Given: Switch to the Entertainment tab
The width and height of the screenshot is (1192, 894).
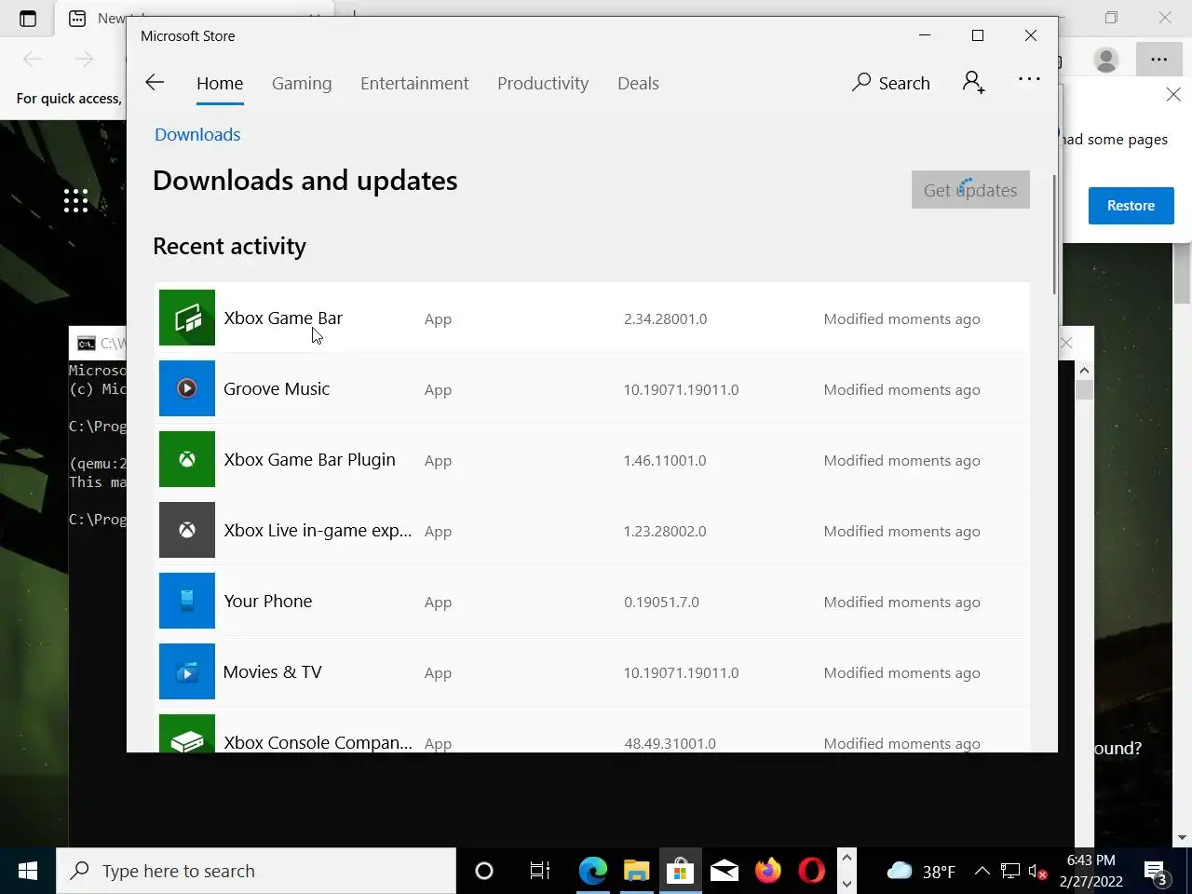Looking at the screenshot, I should point(414,83).
